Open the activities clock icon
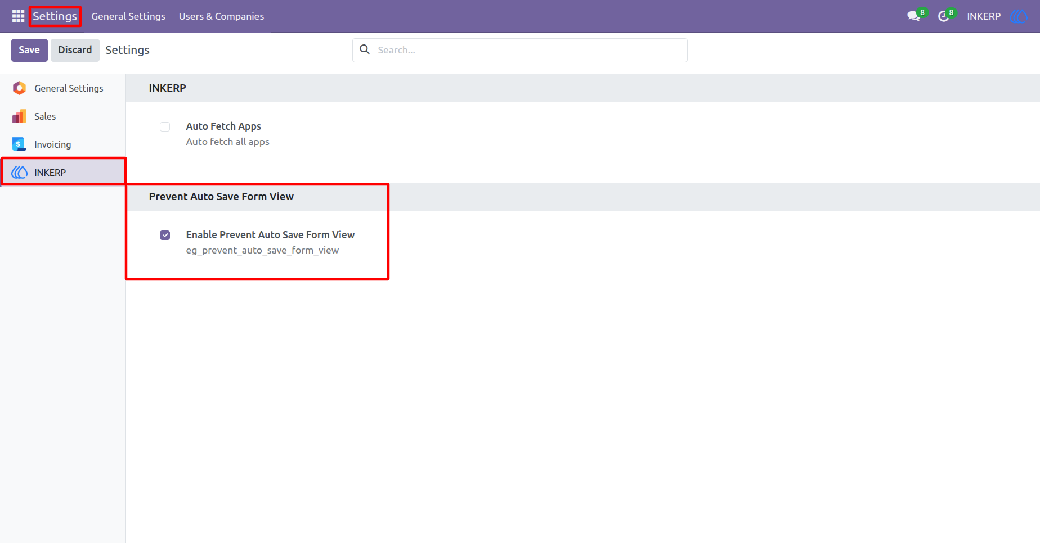This screenshot has width=1040, height=543. [x=944, y=16]
